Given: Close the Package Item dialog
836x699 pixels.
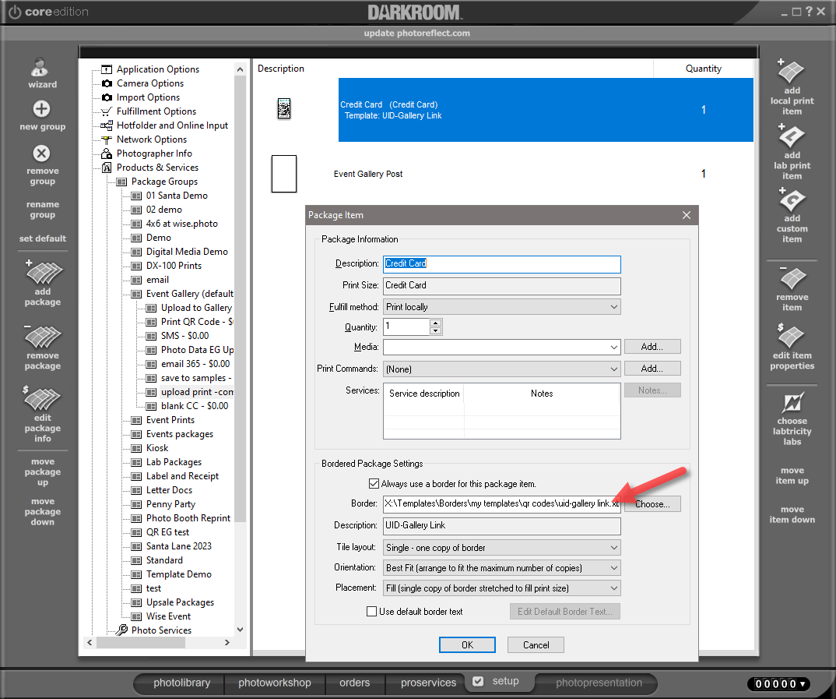Looking at the screenshot, I should point(687,215).
